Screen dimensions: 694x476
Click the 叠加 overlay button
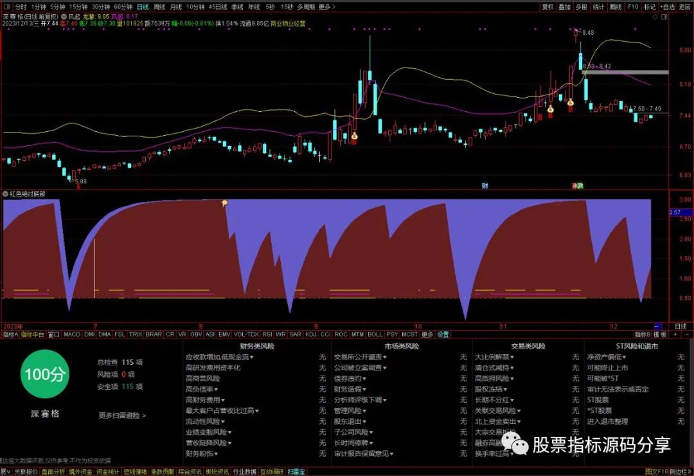[564, 6]
